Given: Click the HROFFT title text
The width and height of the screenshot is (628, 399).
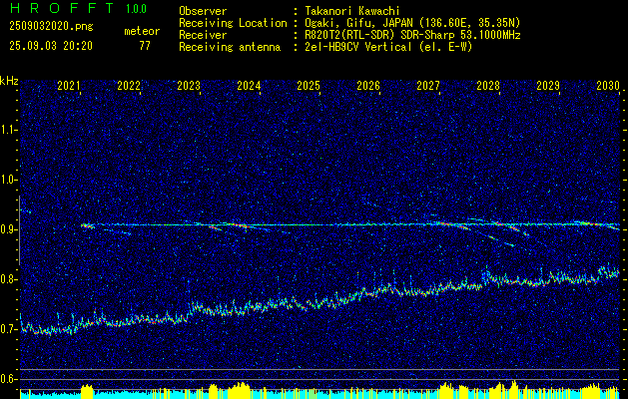Looking at the screenshot, I should coord(62,8).
